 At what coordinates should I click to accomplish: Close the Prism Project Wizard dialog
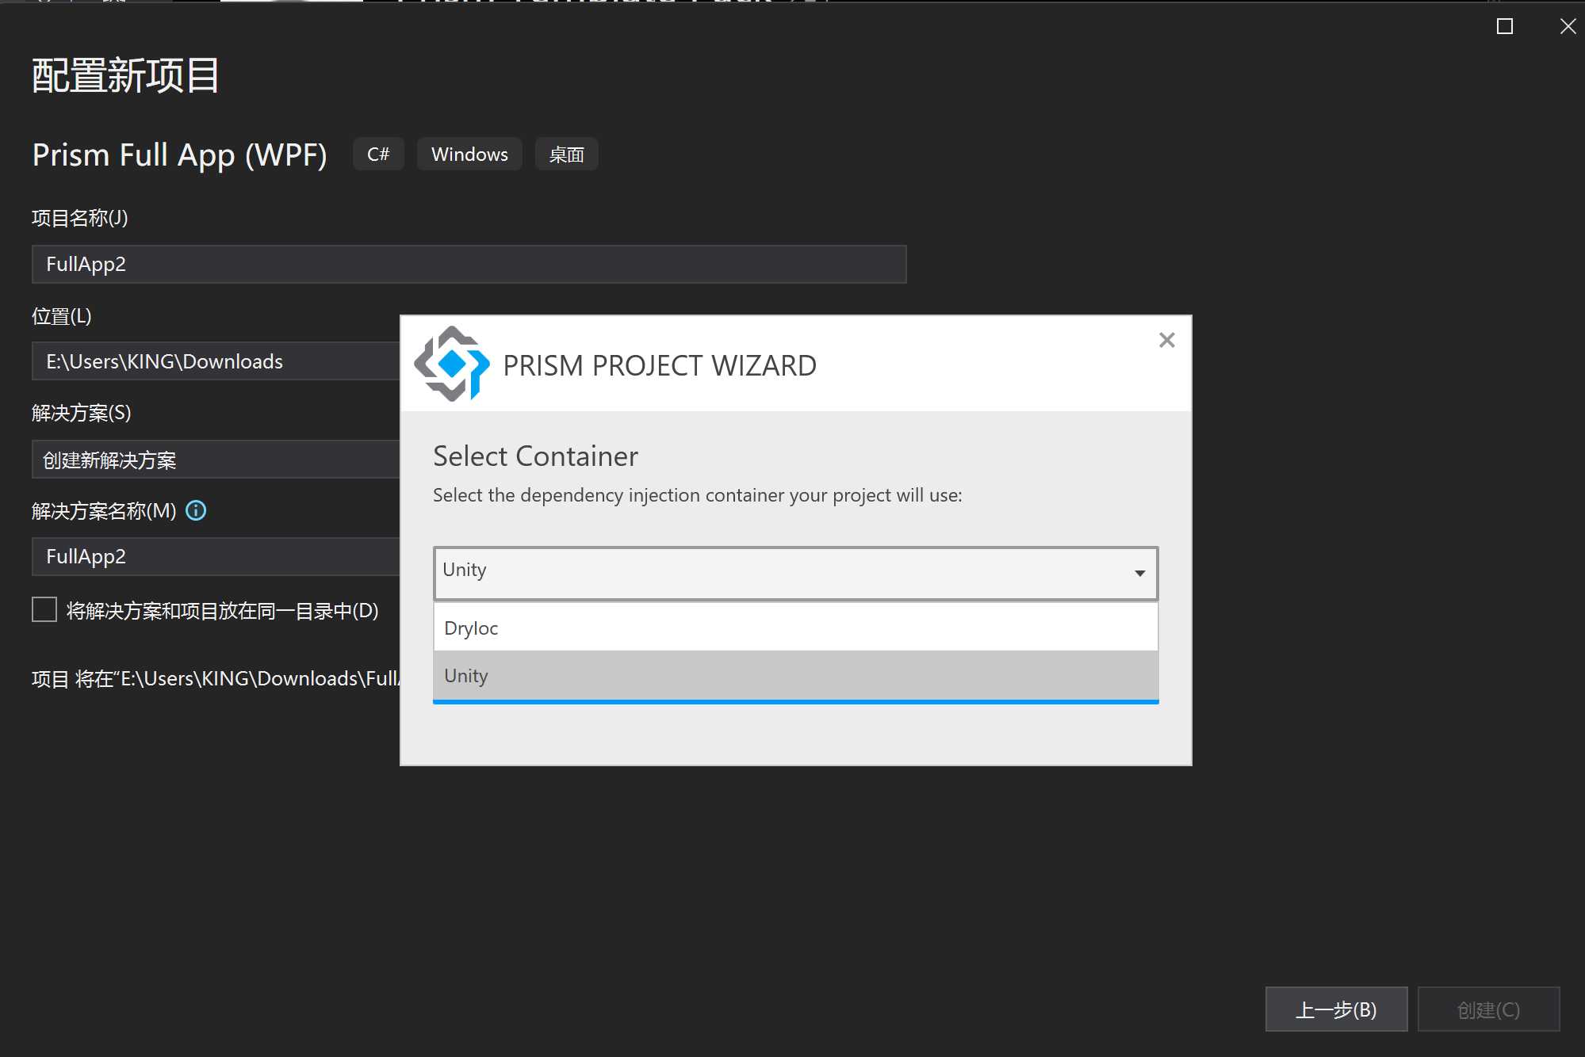point(1166,341)
